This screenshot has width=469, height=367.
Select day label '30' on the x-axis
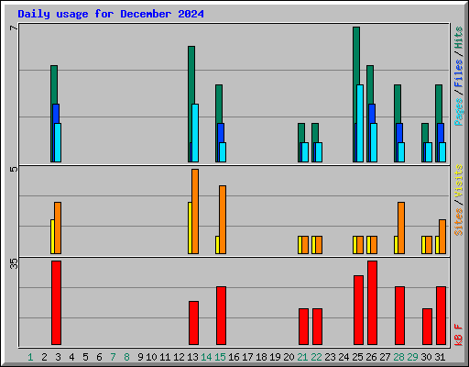(426, 357)
